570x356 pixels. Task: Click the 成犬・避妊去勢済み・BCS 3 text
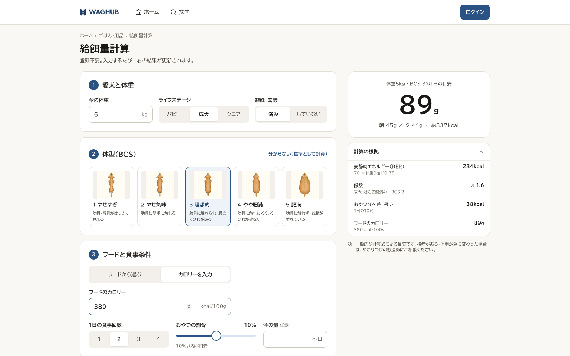[379, 192]
